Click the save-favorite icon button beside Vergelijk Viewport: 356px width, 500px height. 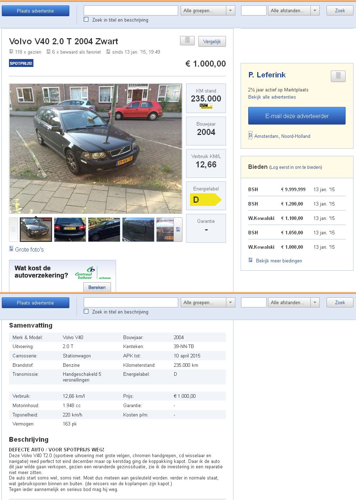click(187, 40)
